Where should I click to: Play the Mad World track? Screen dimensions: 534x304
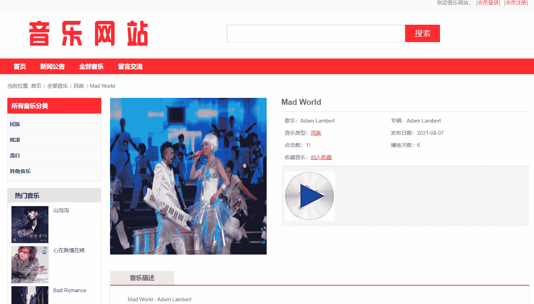click(309, 196)
